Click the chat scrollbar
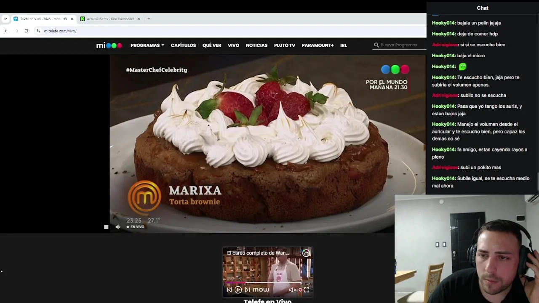Image resolution: width=539 pixels, height=303 pixels. click(x=537, y=183)
